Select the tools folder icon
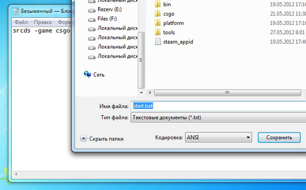This screenshot has width=306, height=190. (x=158, y=32)
